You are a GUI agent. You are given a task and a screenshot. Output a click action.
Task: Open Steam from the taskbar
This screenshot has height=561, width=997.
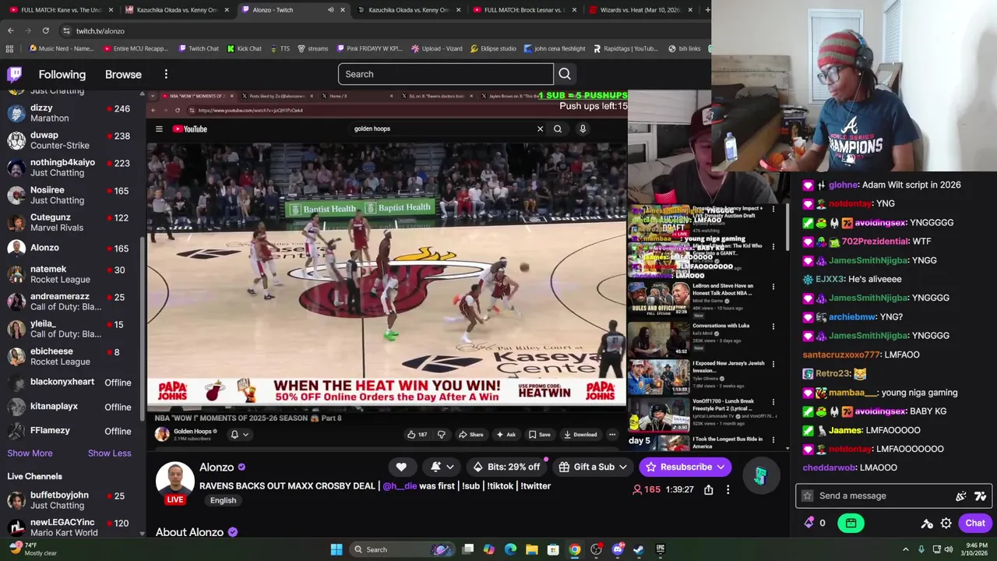[x=638, y=549]
